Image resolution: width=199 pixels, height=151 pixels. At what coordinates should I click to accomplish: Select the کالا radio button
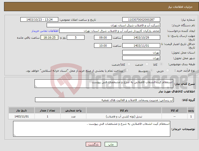[161, 64]
